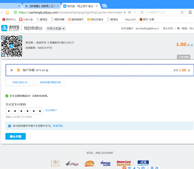Click the VeriSign badge
Screen dimensions: 194x169
click(x=72, y=163)
